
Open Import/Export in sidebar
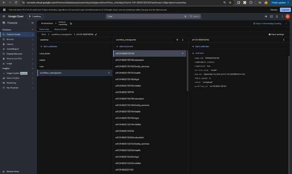tap(13, 49)
